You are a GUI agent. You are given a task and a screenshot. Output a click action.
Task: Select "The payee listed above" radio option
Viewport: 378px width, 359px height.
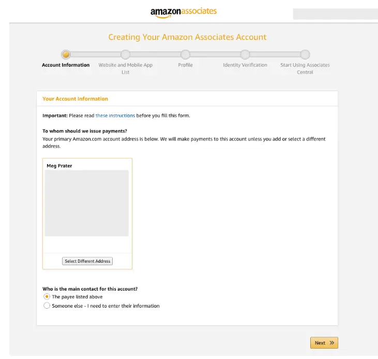click(47, 297)
